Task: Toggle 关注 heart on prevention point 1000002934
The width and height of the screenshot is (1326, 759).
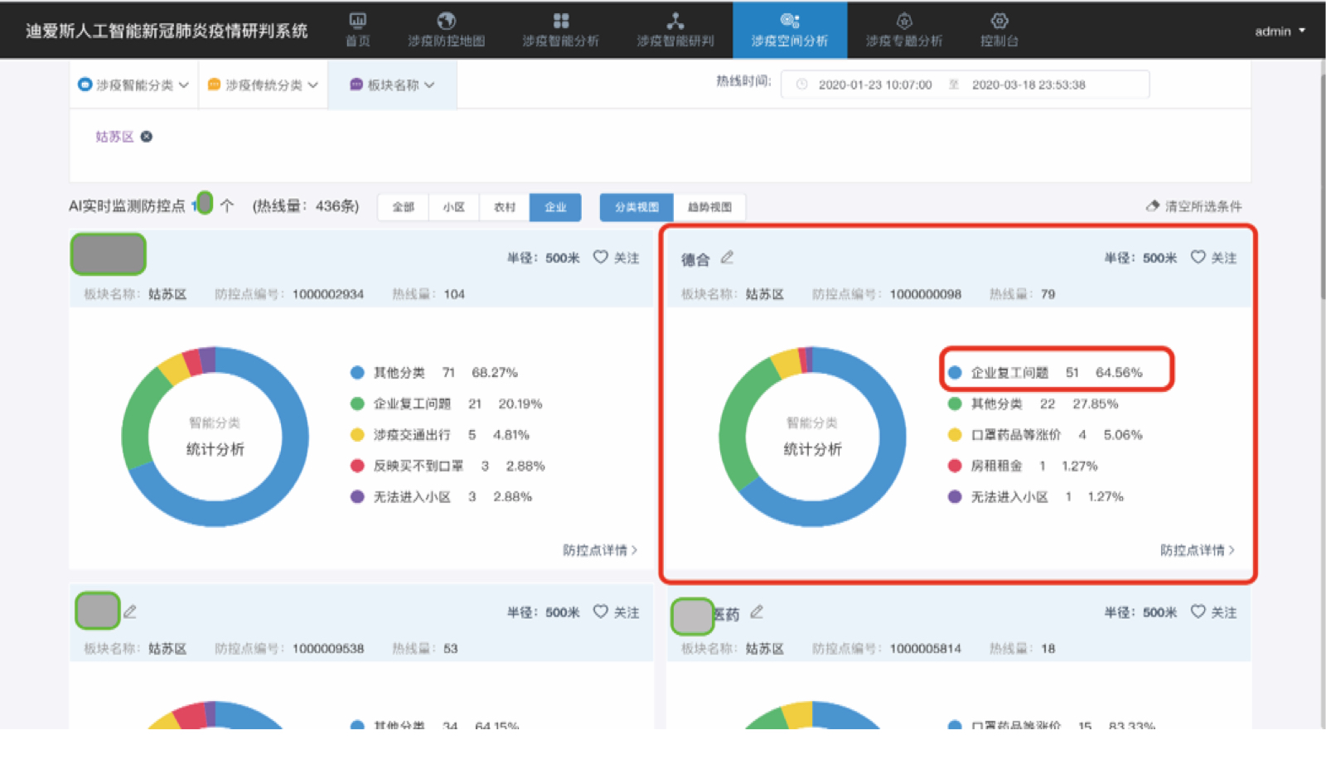Action: 601,257
